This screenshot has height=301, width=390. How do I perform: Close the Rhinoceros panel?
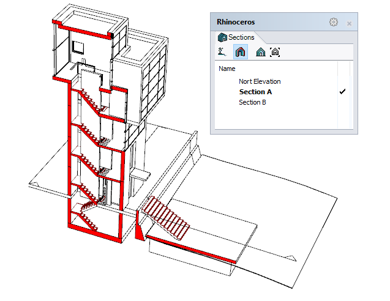pyautogui.click(x=349, y=23)
